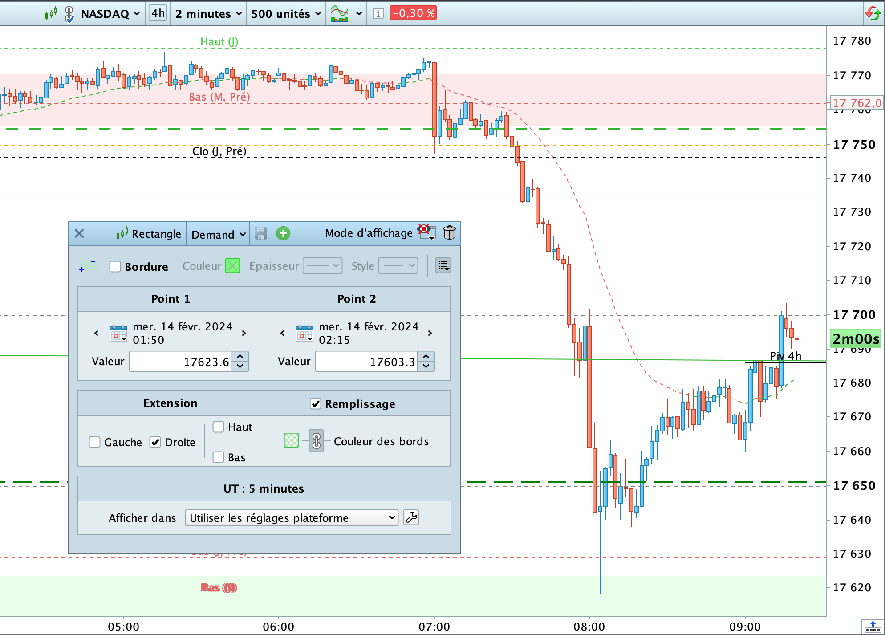Toggle the Remplissage checkbox

[316, 404]
